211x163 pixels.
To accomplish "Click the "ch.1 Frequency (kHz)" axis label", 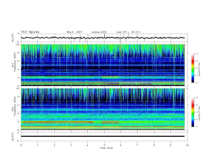I will point(14,62).
